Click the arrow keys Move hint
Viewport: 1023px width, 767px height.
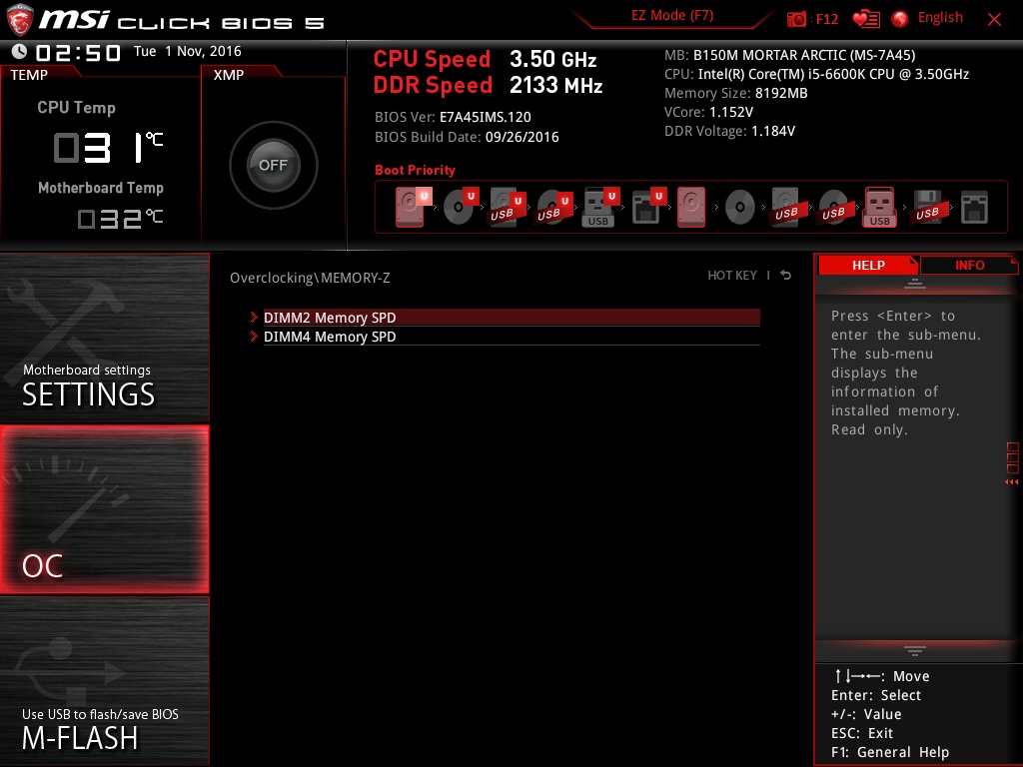881,676
